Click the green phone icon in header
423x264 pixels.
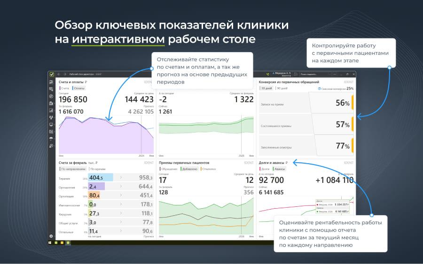(267, 74)
